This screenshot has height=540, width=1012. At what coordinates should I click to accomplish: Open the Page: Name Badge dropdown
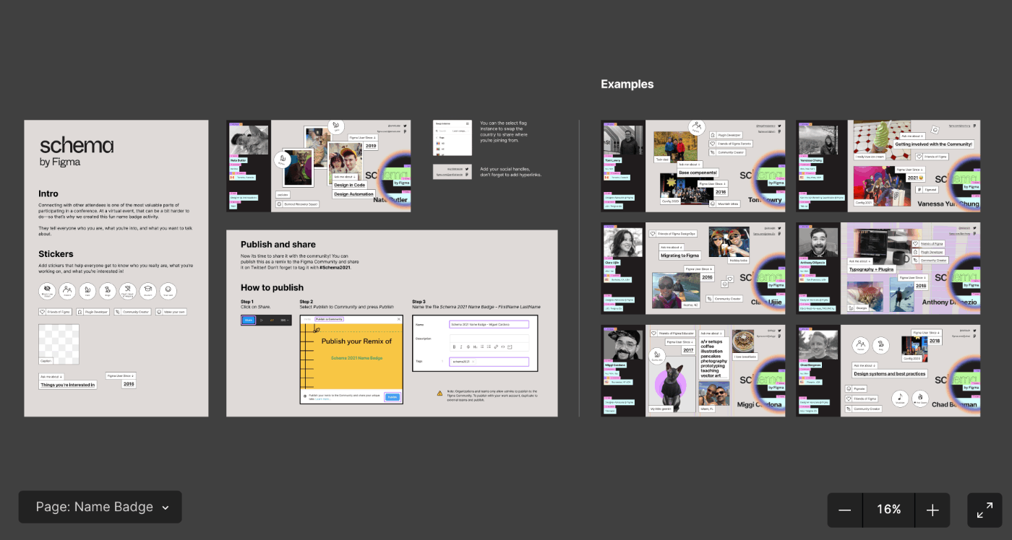[x=100, y=508]
